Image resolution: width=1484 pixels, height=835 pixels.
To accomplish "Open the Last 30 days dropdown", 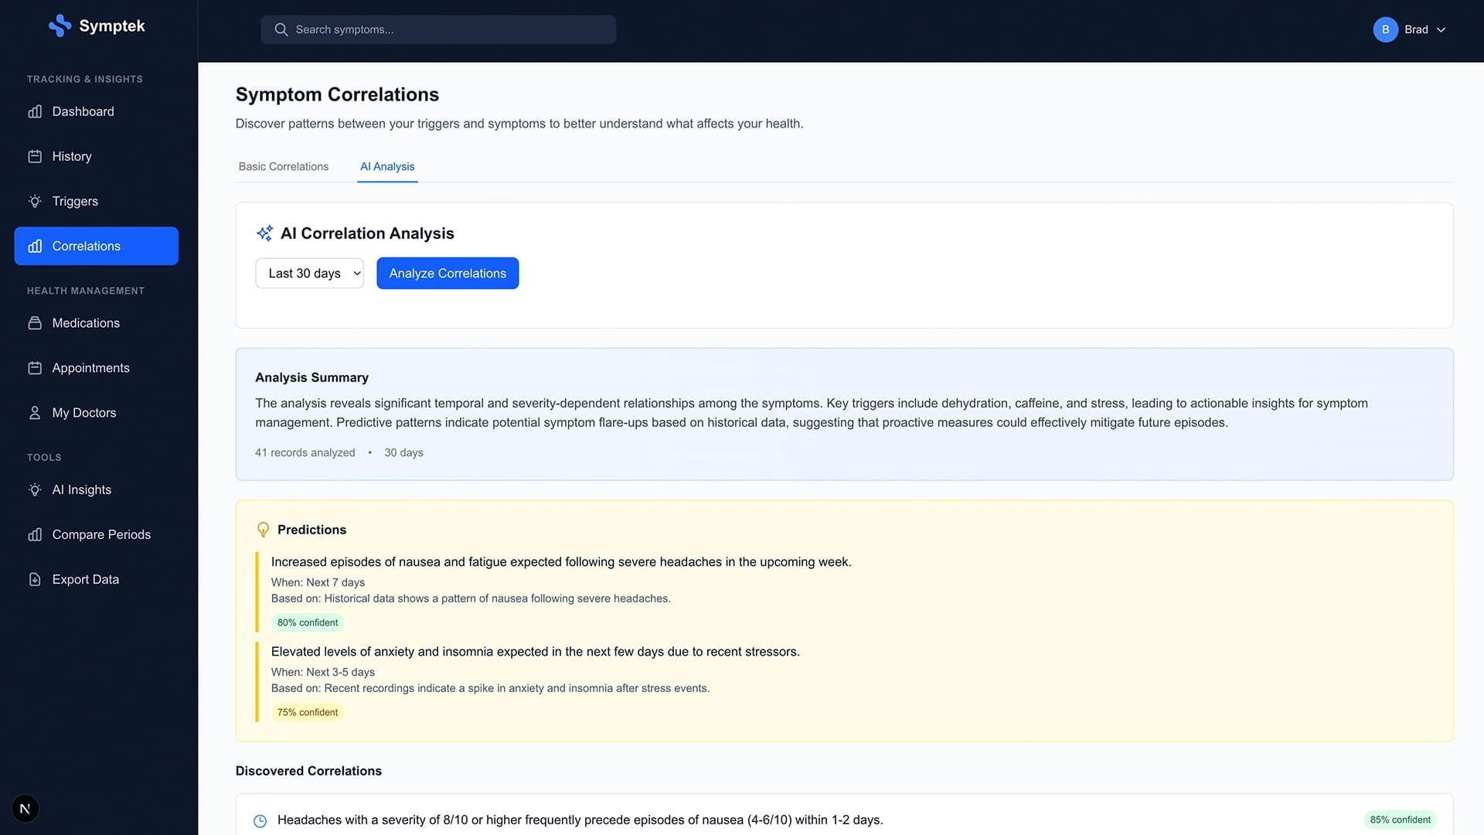I will (x=309, y=274).
